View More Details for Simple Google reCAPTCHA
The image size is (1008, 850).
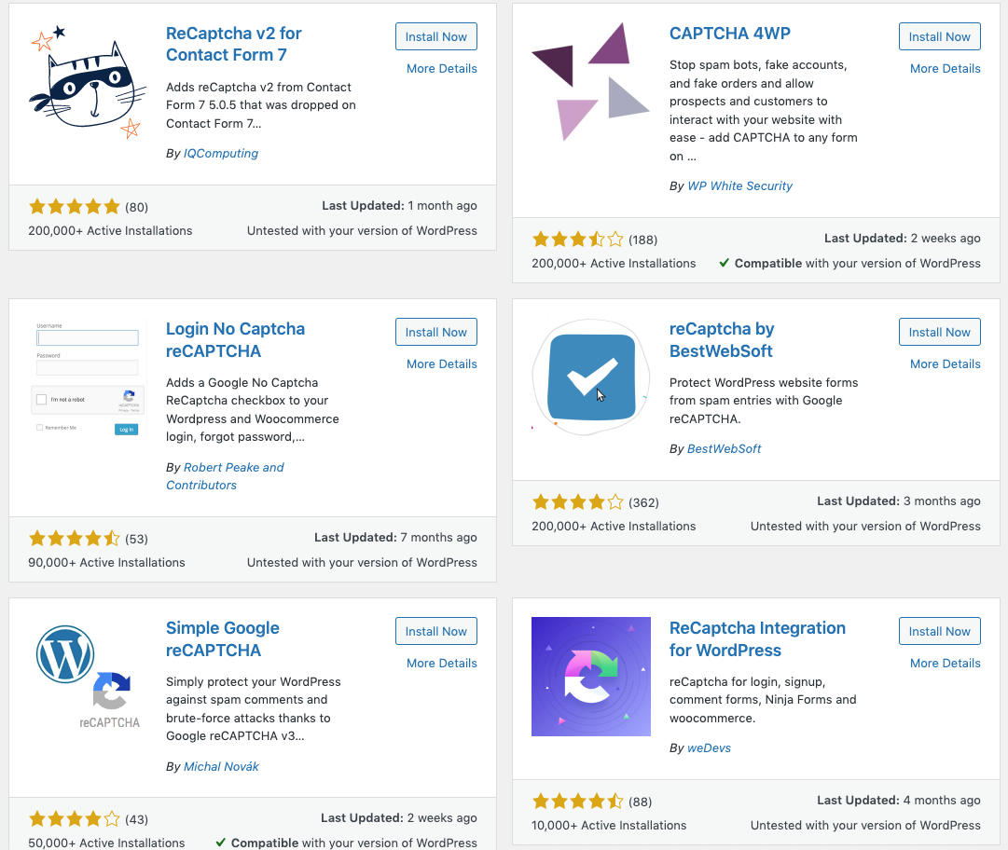pyautogui.click(x=441, y=664)
